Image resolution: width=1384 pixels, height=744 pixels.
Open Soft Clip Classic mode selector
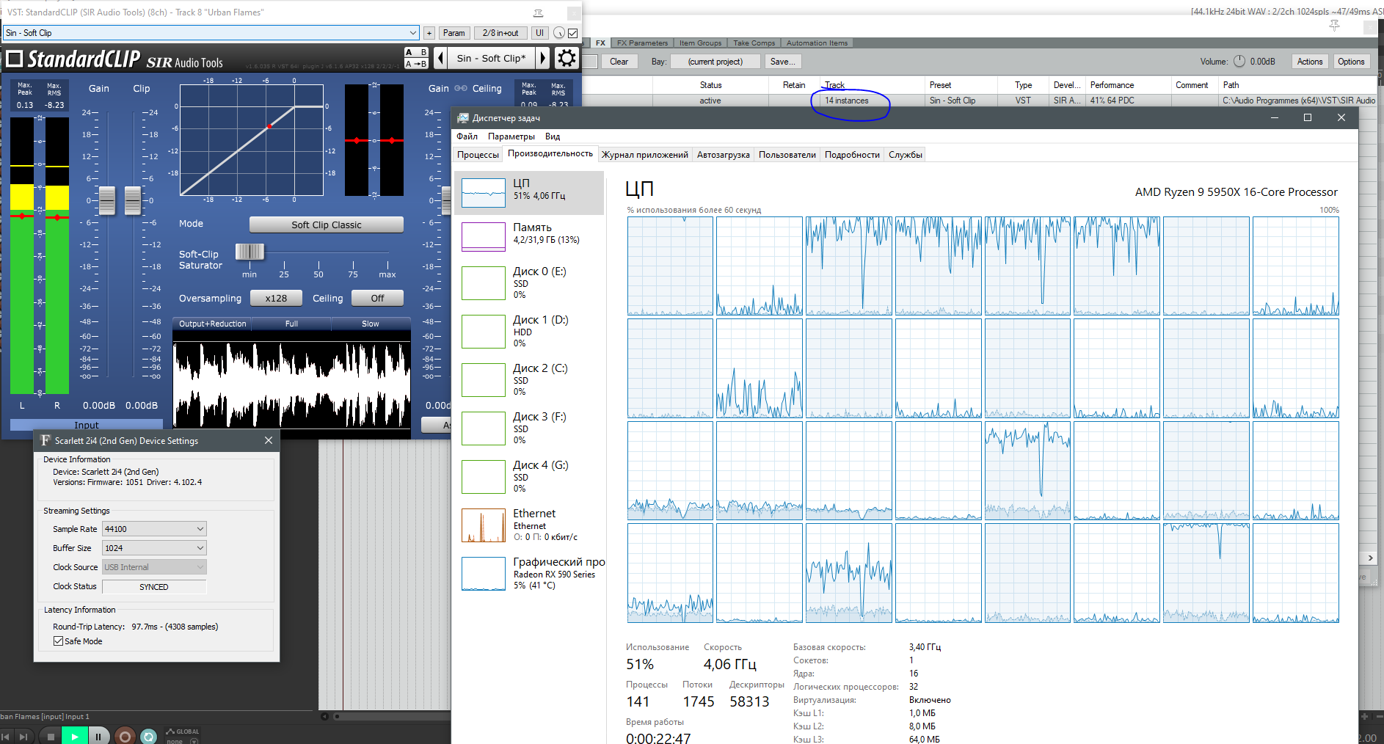click(x=327, y=225)
